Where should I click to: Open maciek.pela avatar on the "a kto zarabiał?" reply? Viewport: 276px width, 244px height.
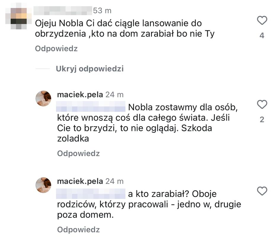[x=43, y=185]
